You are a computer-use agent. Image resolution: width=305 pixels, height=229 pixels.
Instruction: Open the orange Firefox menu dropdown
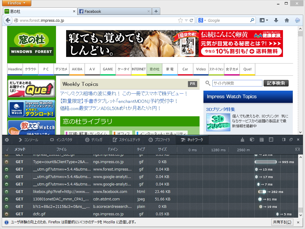click(16, 3)
